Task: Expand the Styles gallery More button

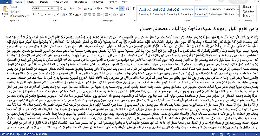Action: pos(238,15)
